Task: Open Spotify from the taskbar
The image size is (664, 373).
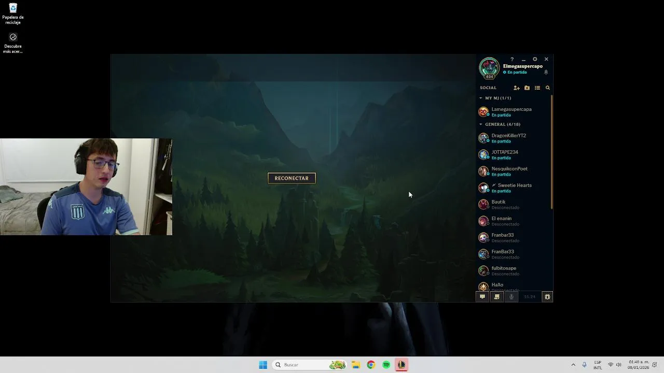Action: click(x=386, y=365)
